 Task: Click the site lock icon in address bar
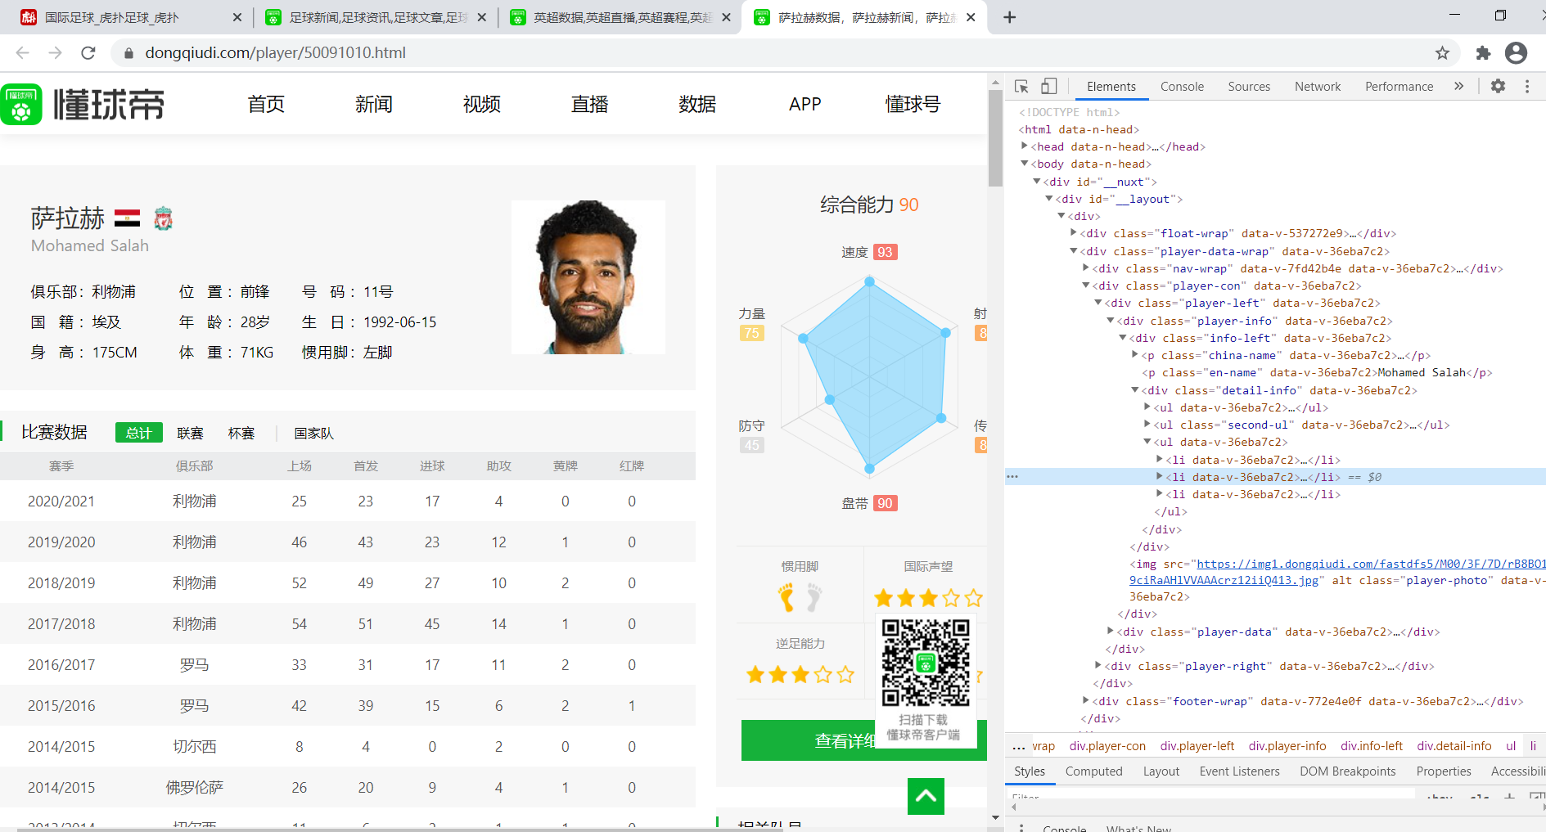128,53
